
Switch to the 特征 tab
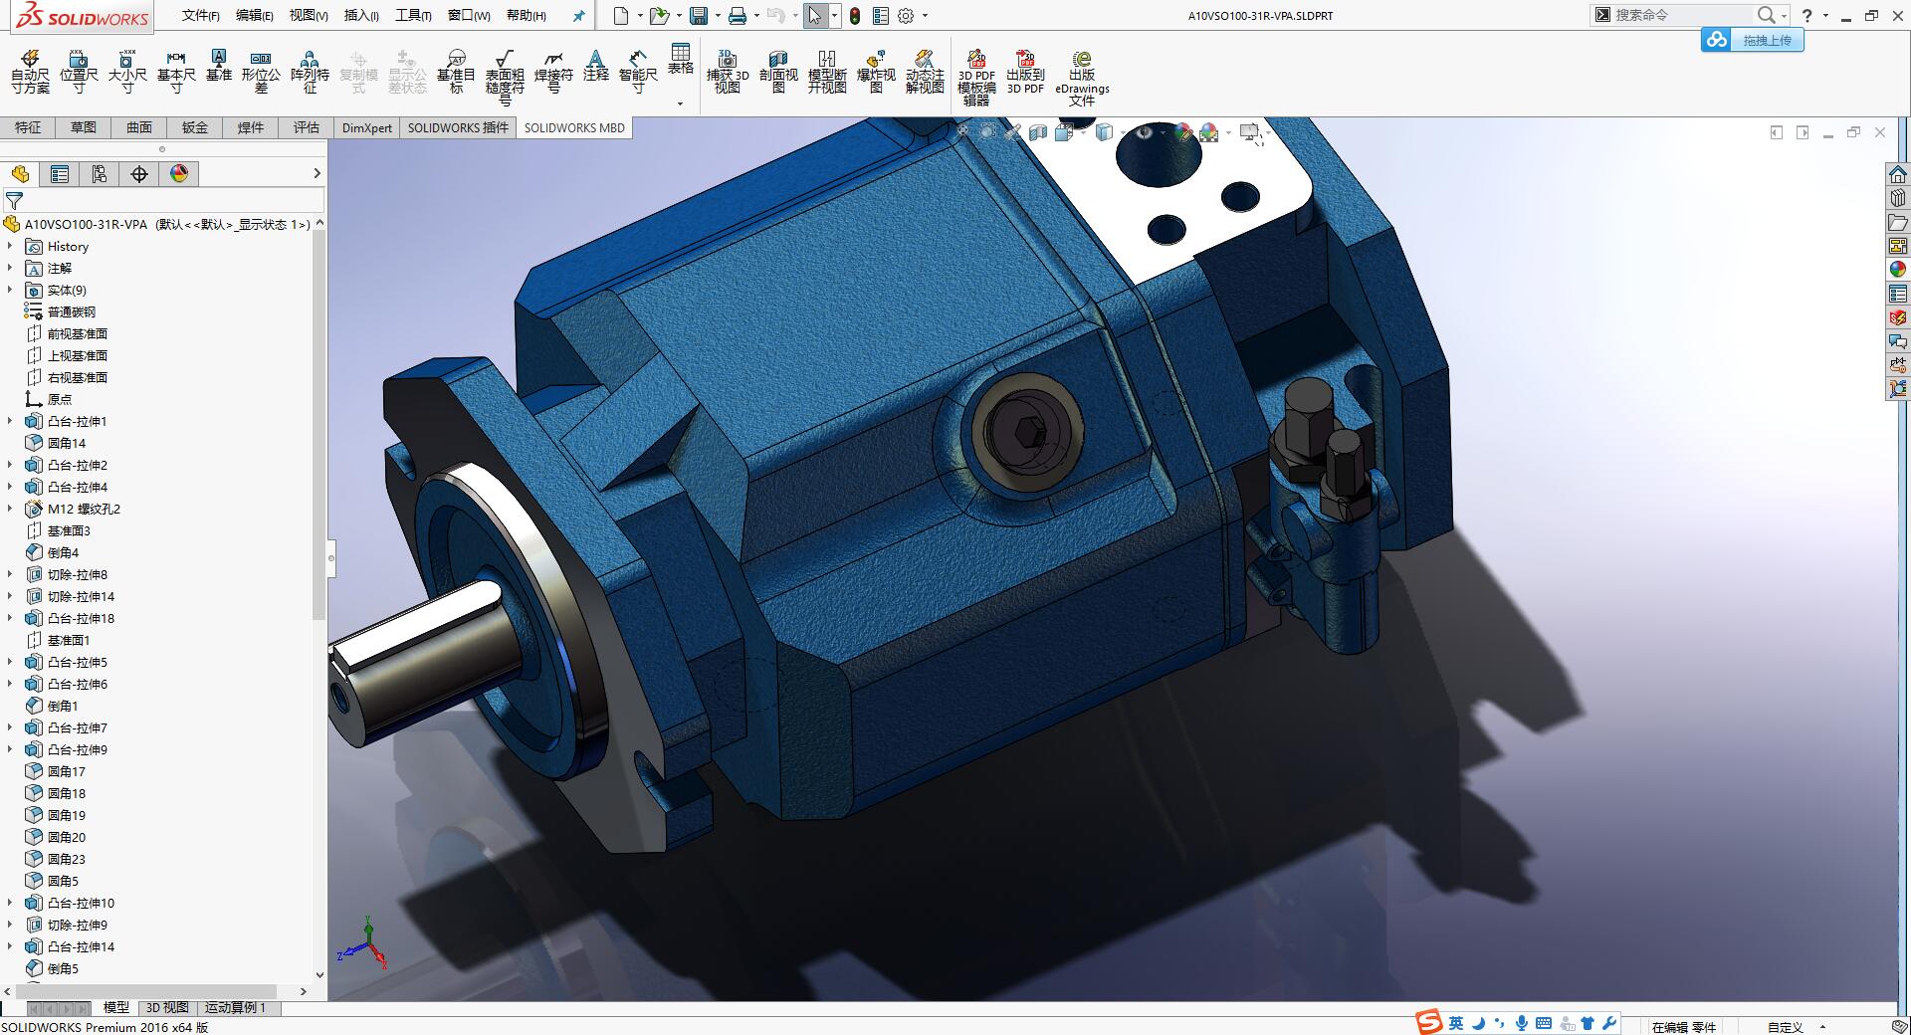pyautogui.click(x=28, y=127)
